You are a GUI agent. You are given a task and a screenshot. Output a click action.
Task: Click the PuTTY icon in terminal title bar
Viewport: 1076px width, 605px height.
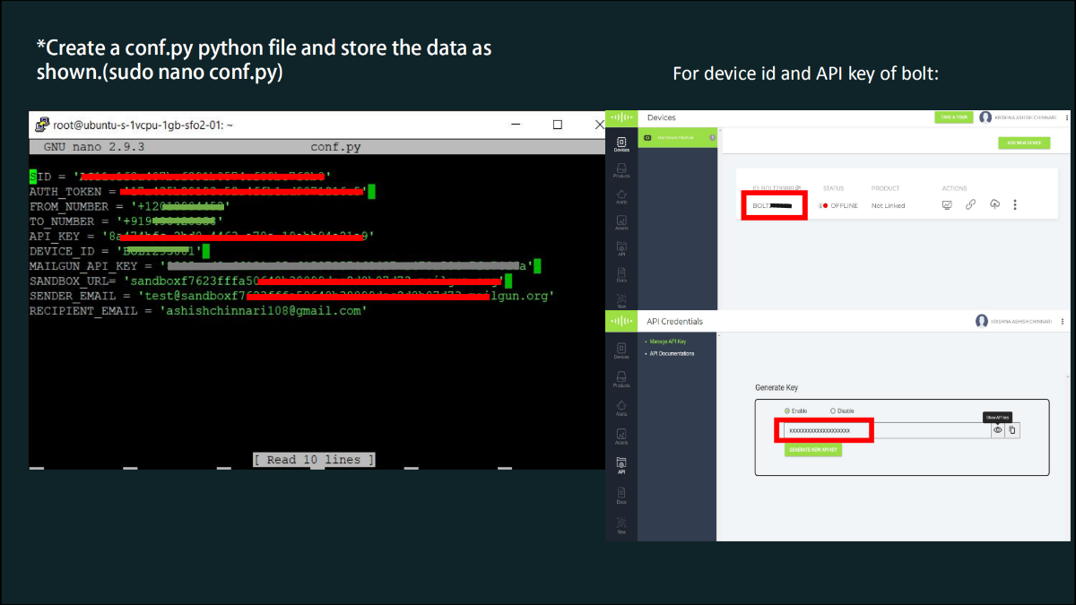coord(41,125)
